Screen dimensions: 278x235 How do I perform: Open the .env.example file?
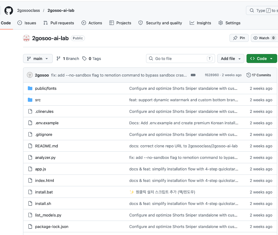47,123
